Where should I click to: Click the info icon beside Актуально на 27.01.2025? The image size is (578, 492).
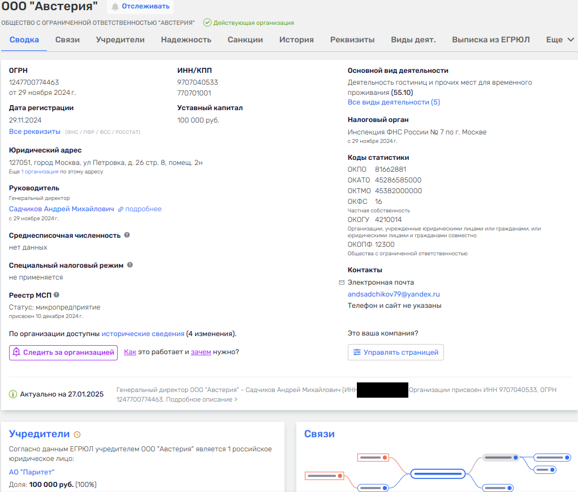[x=13, y=394]
